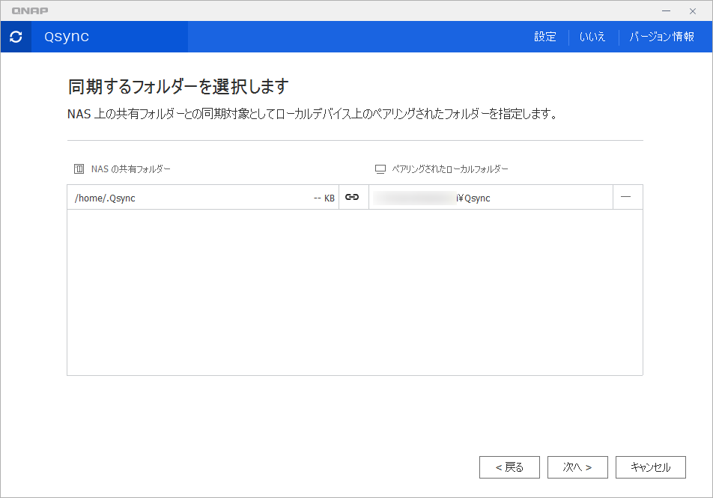Minimize the Qsync window
The width and height of the screenshot is (713, 498).
click(x=666, y=11)
